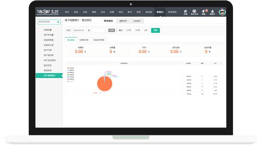Open the user avatar in header
261x145 pixels.
[222, 12]
